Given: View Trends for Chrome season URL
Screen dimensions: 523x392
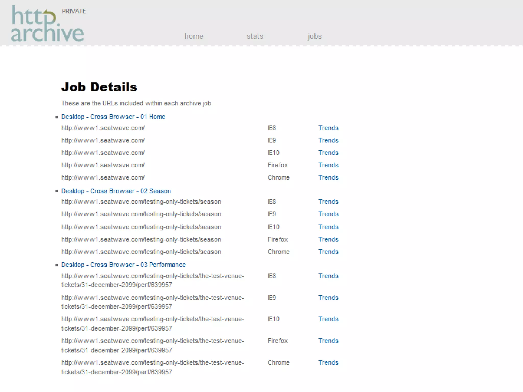Looking at the screenshot, I should pos(328,252).
